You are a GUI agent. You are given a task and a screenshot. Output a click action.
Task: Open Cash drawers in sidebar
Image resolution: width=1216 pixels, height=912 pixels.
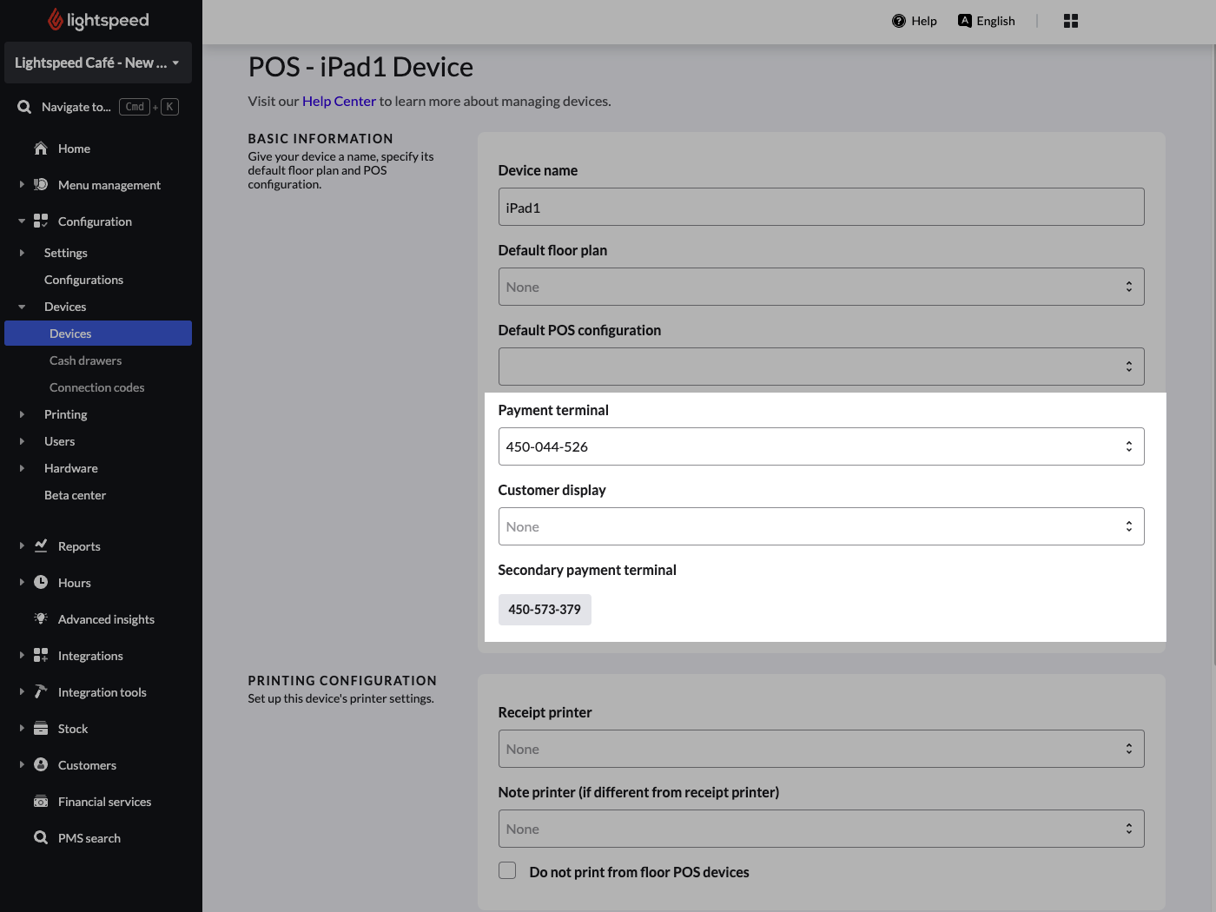[85, 360]
